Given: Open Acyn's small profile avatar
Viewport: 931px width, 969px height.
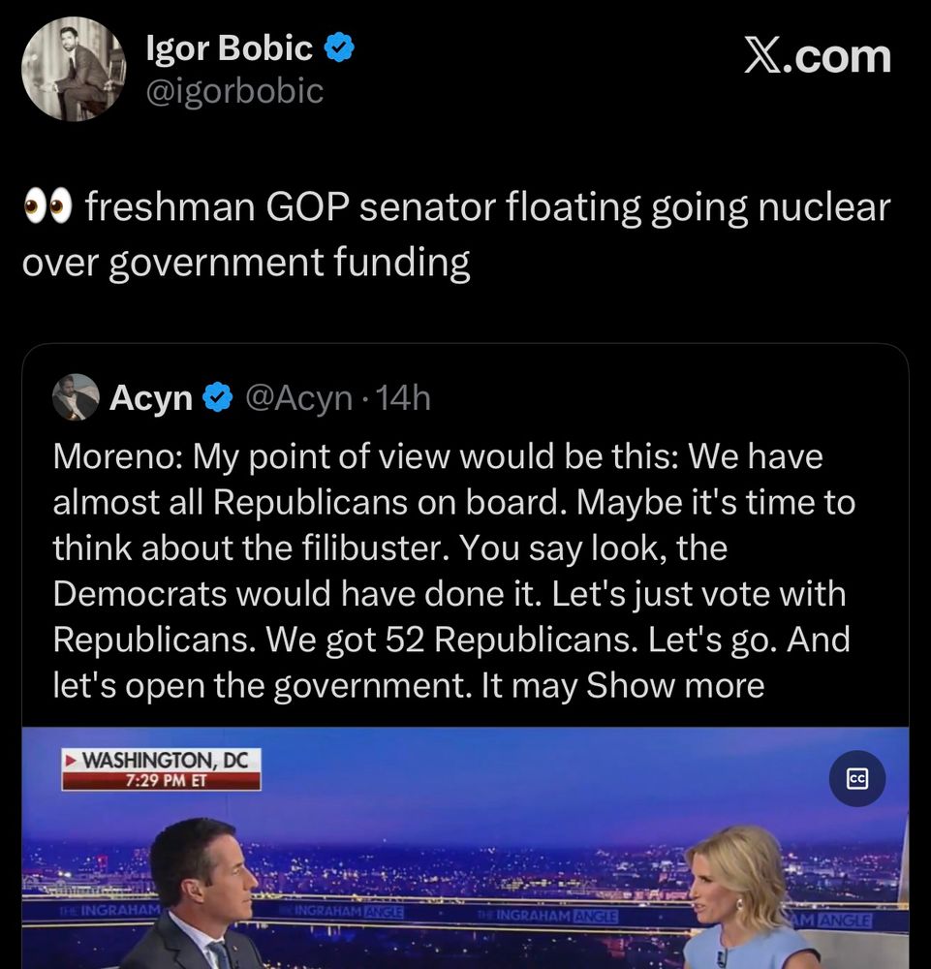Looking at the screenshot, I should 76,397.
